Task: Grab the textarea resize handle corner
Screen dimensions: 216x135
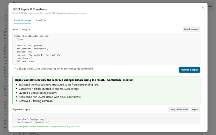Action: (199, 64)
